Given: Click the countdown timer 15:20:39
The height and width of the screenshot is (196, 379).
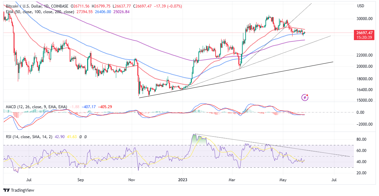Looking at the screenshot, I should click(364, 37).
